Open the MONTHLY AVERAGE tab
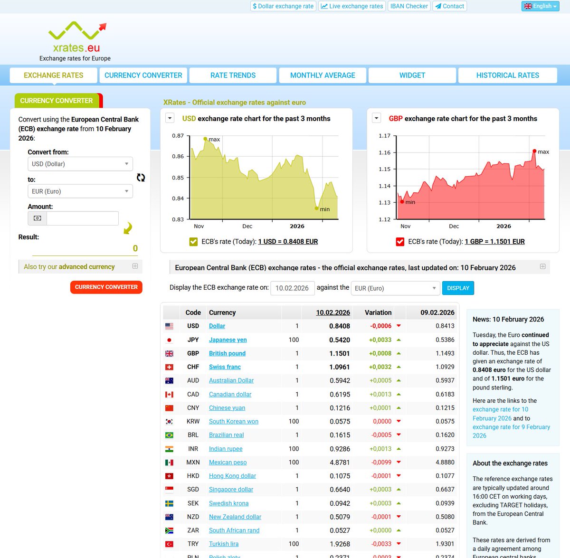 [323, 76]
